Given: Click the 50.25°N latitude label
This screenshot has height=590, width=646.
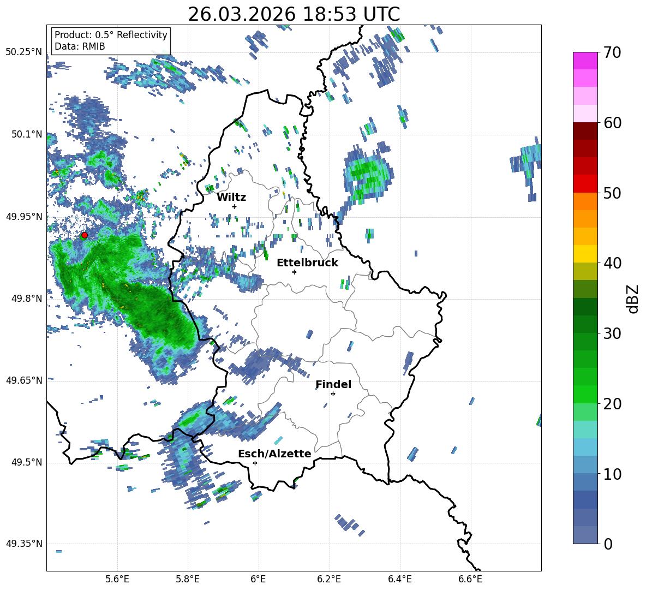Looking at the screenshot, I should [24, 52].
